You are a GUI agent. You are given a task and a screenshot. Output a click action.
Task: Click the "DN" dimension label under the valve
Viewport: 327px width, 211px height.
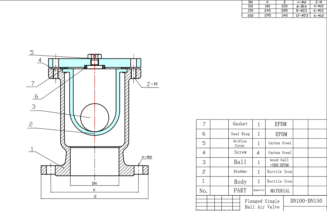94,183
